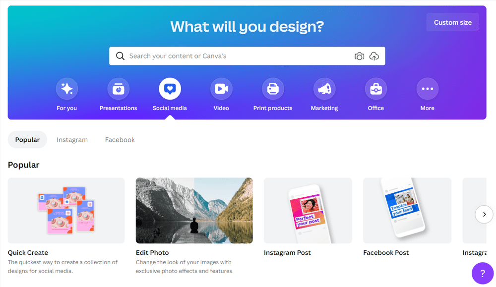Choose the Social media heart icon
The width and height of the screenshot is (496, 287).
pos(170,89)
